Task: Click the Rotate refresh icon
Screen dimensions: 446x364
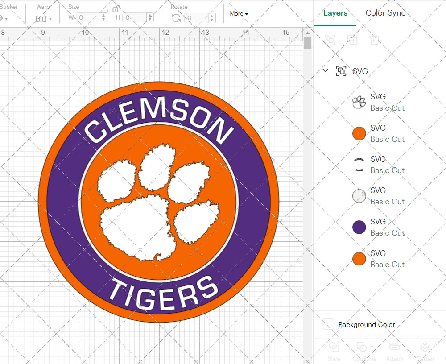Action: tap(176, 17)
